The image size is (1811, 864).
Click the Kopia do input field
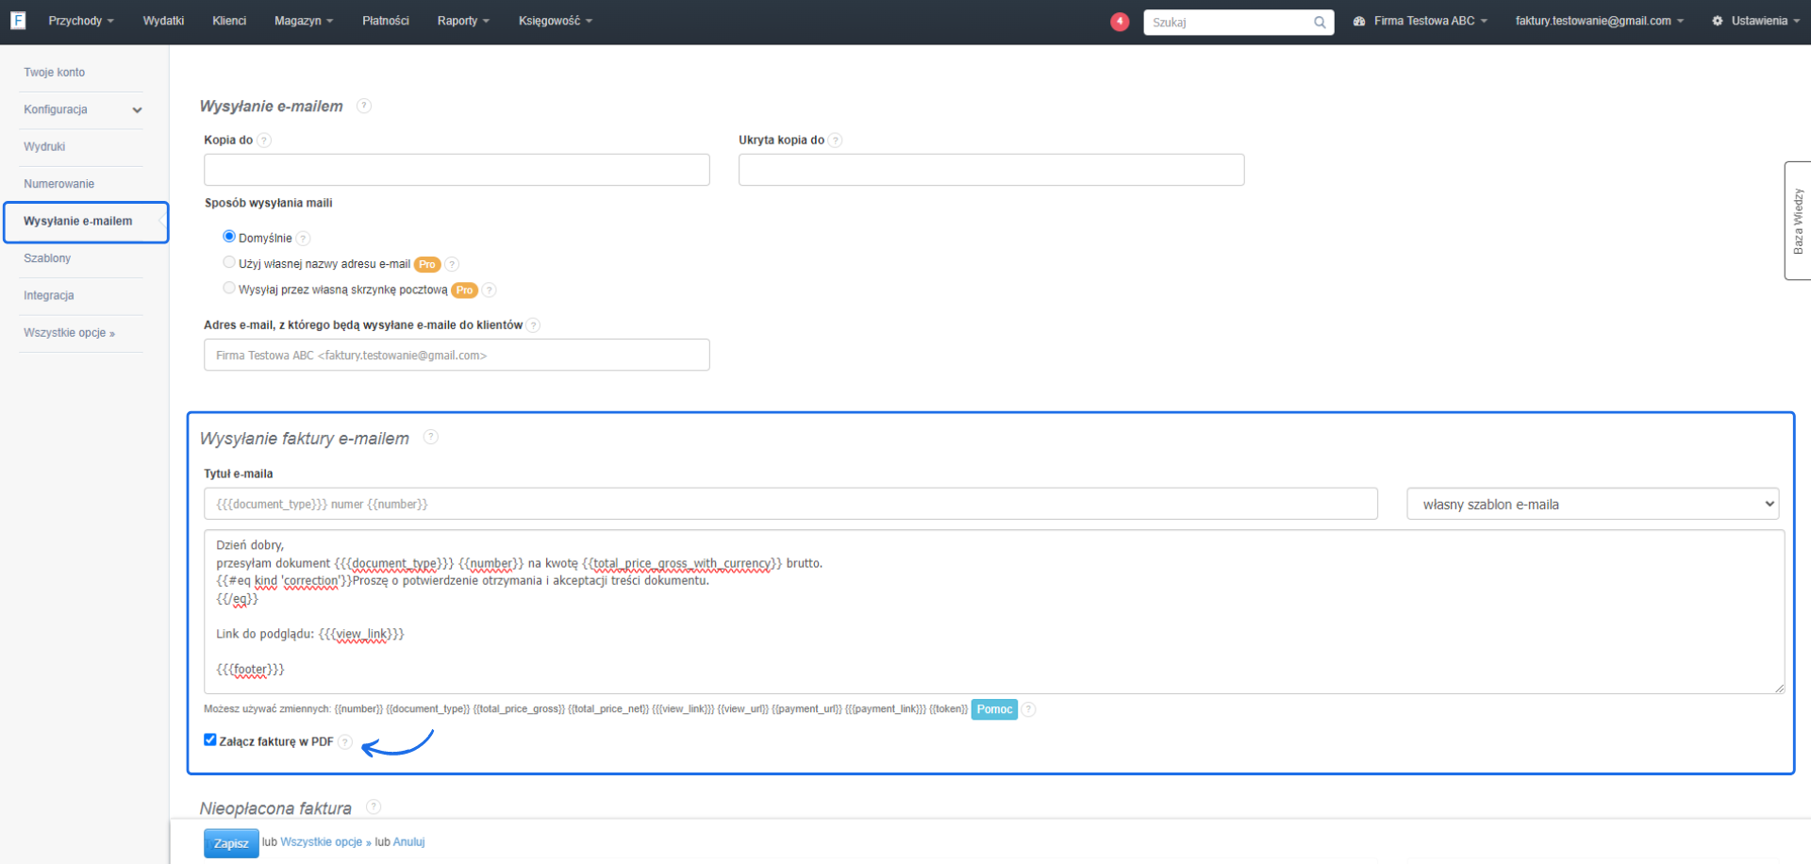457,170
